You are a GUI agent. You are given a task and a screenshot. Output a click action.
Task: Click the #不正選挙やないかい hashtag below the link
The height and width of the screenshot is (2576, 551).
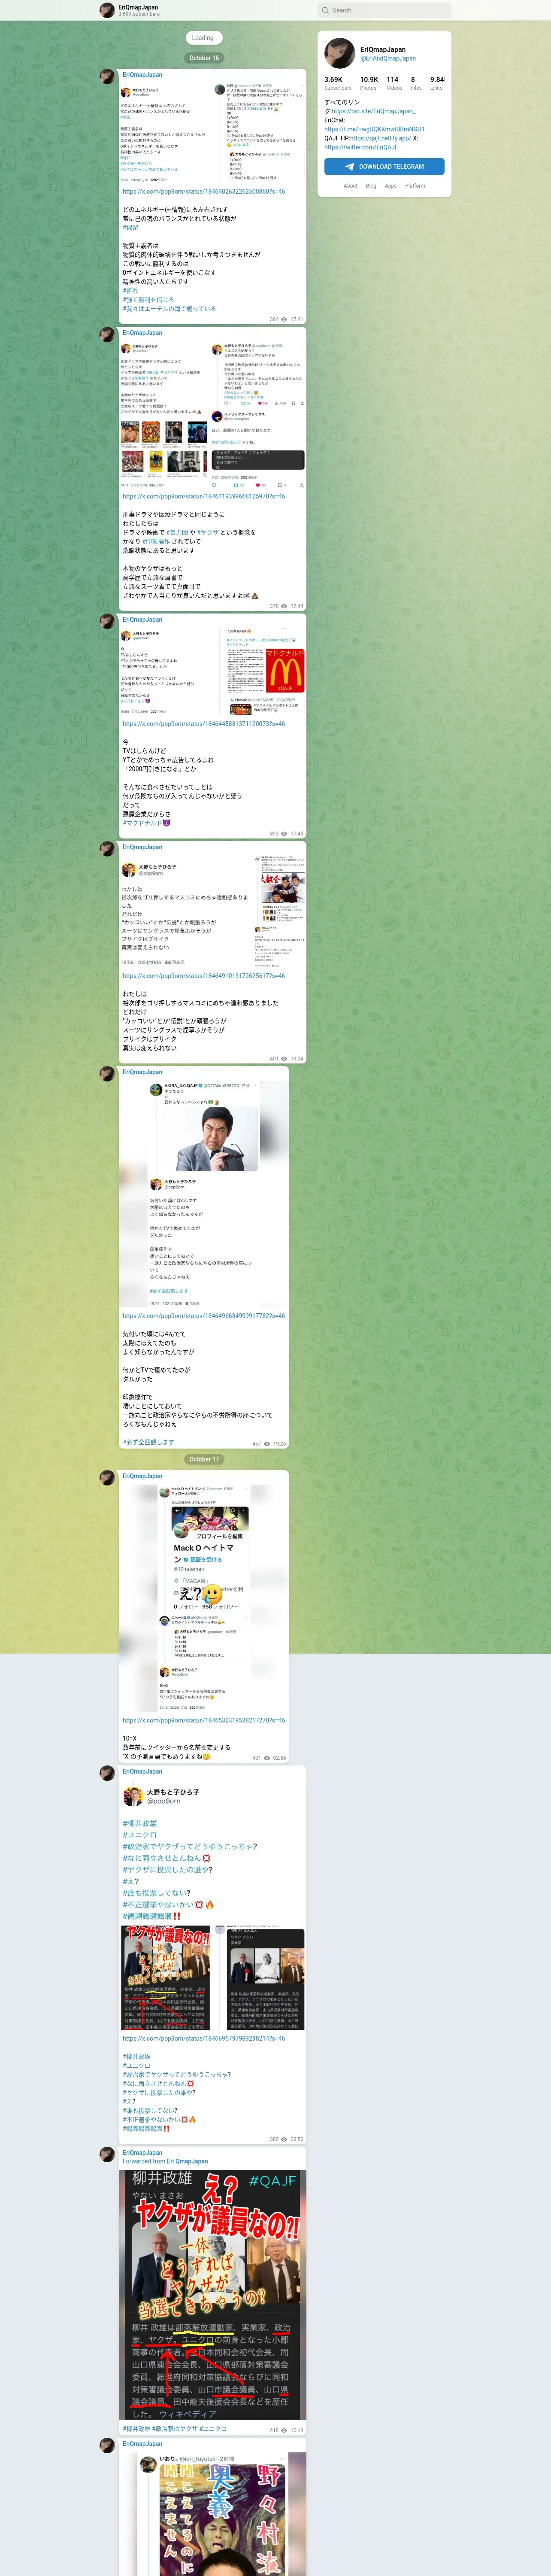(151, 2119)
